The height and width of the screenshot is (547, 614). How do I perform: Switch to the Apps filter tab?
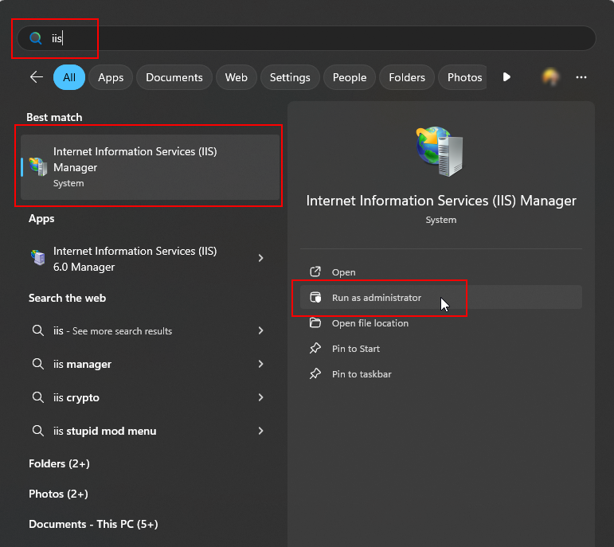pyautogui.click(x=111, y=77)
